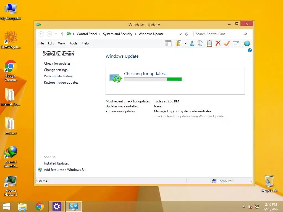Show hidden tray icons arrow

point(244,207)
